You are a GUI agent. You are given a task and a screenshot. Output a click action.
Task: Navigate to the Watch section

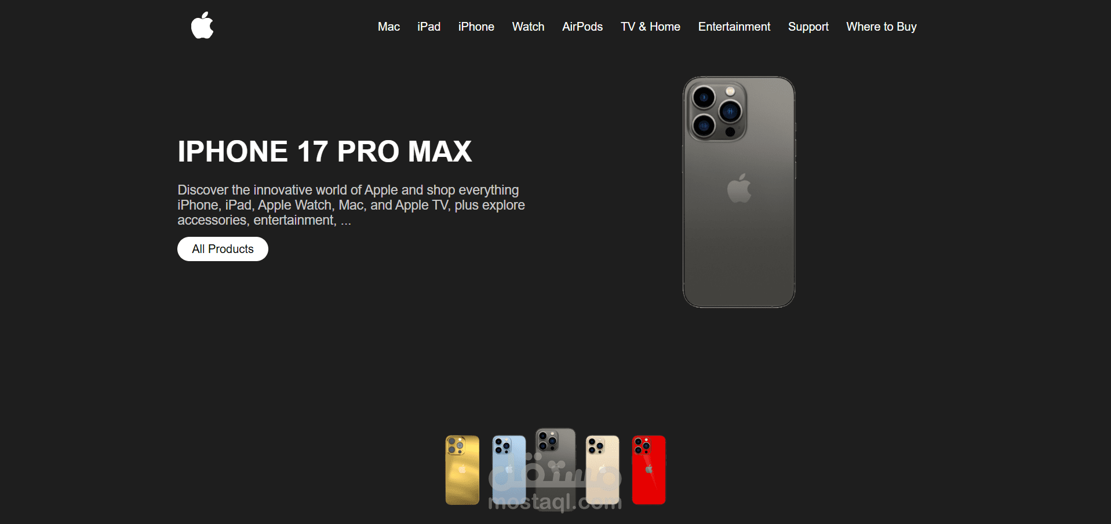point(528,27)
